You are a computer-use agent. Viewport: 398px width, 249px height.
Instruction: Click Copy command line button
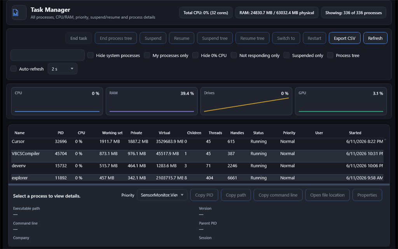[x=278, y=195]
